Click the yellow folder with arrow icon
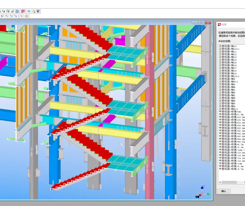The image size is (245, 206). [x=33, y=11]
